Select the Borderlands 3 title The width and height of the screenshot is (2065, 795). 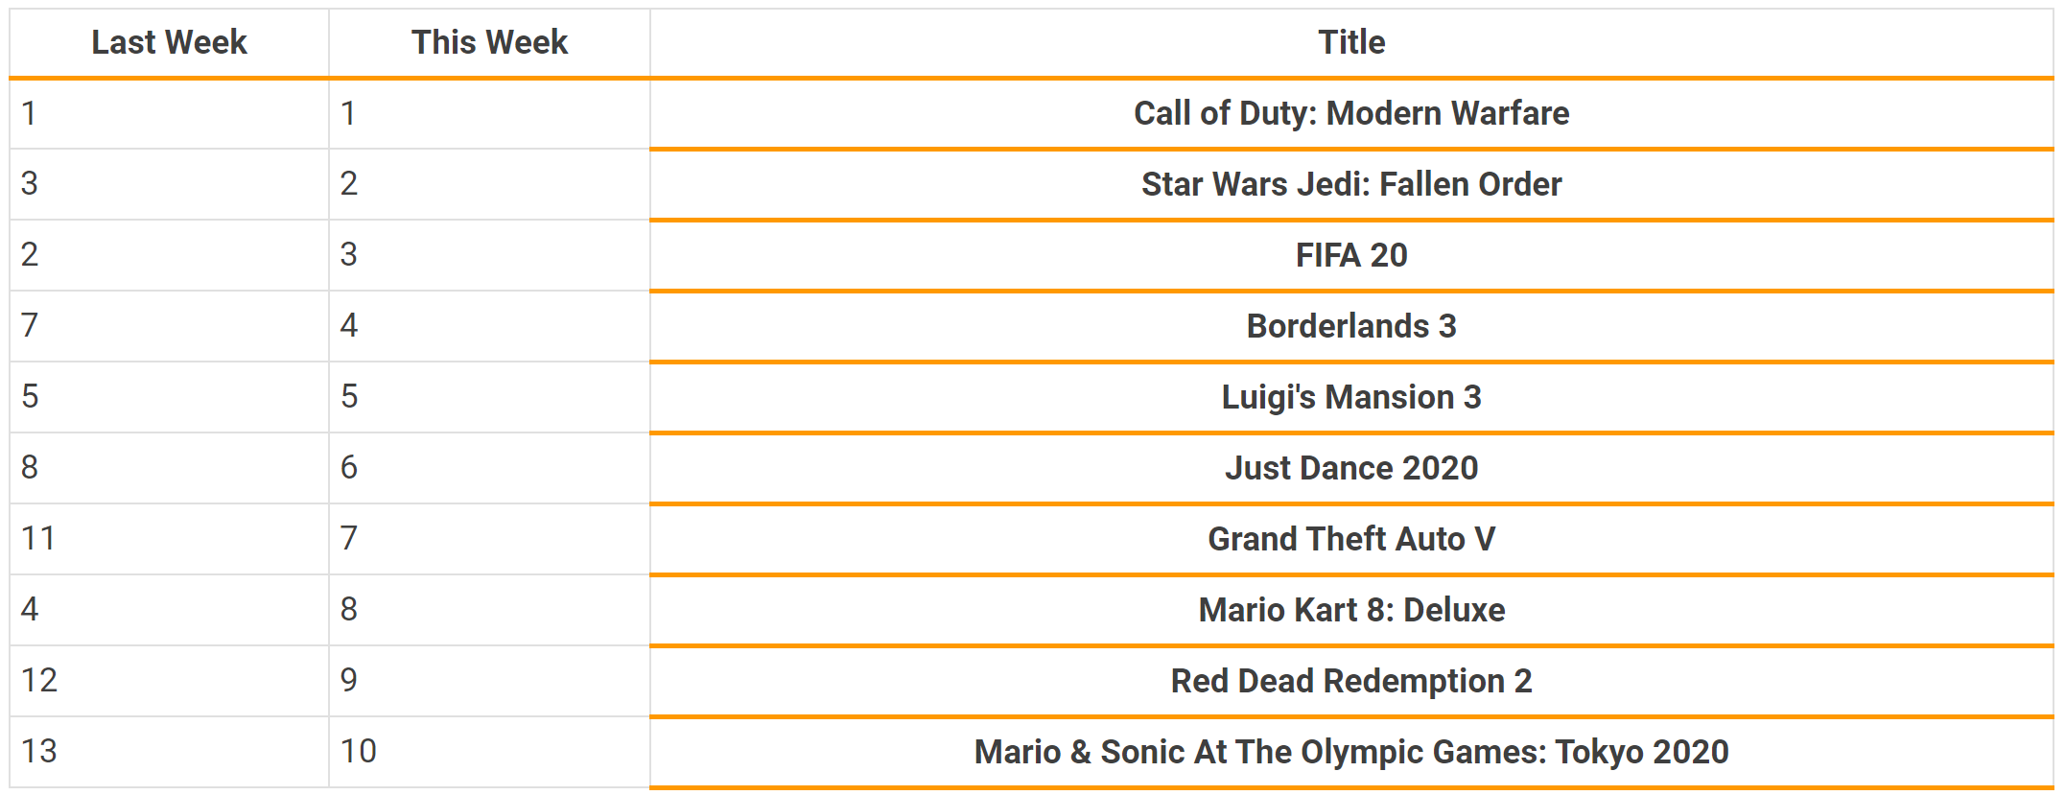1351,326
